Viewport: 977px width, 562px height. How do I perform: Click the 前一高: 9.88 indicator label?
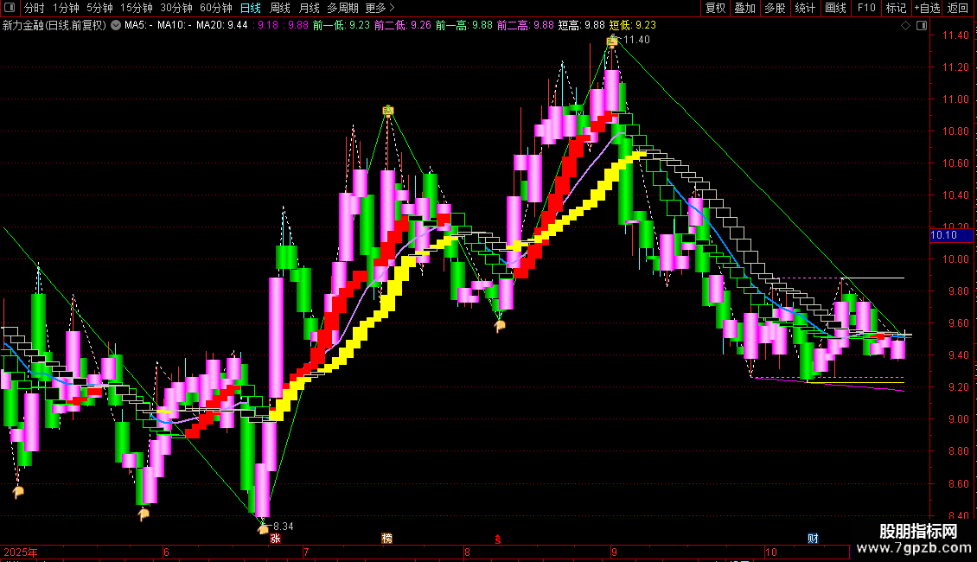463,25
